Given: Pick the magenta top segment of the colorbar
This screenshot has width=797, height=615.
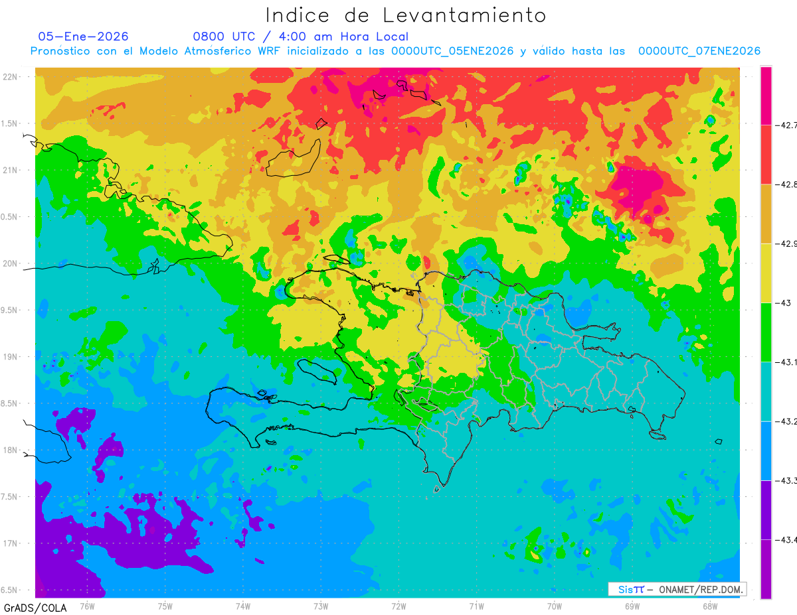Looking at the screenshot, I should click(x=766, y=96).
